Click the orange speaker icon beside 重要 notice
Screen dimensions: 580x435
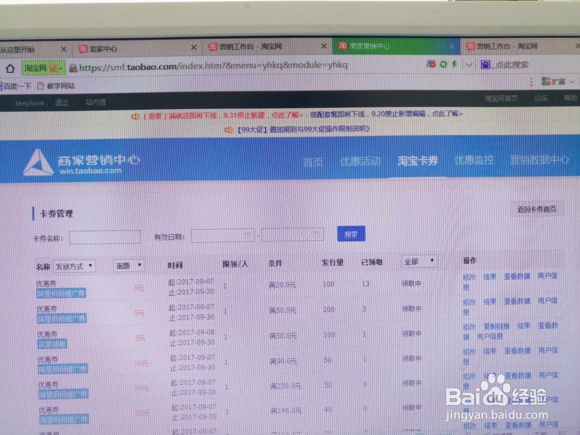pyautogui.click(x=135, y=117)
